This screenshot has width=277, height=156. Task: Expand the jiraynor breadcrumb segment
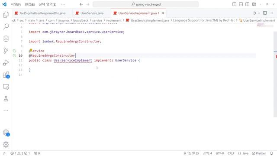(64, 20)
